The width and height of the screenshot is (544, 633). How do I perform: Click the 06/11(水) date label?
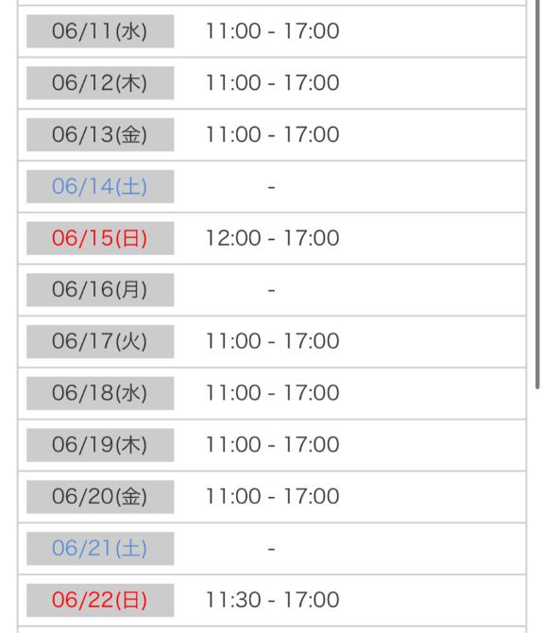click(x=100, y=31)
